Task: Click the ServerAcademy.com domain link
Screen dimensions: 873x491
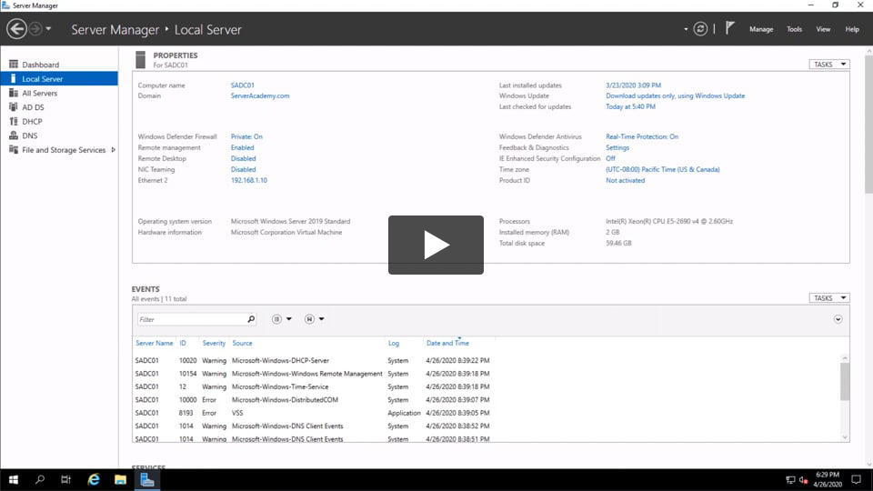Action: coord(260,95)
